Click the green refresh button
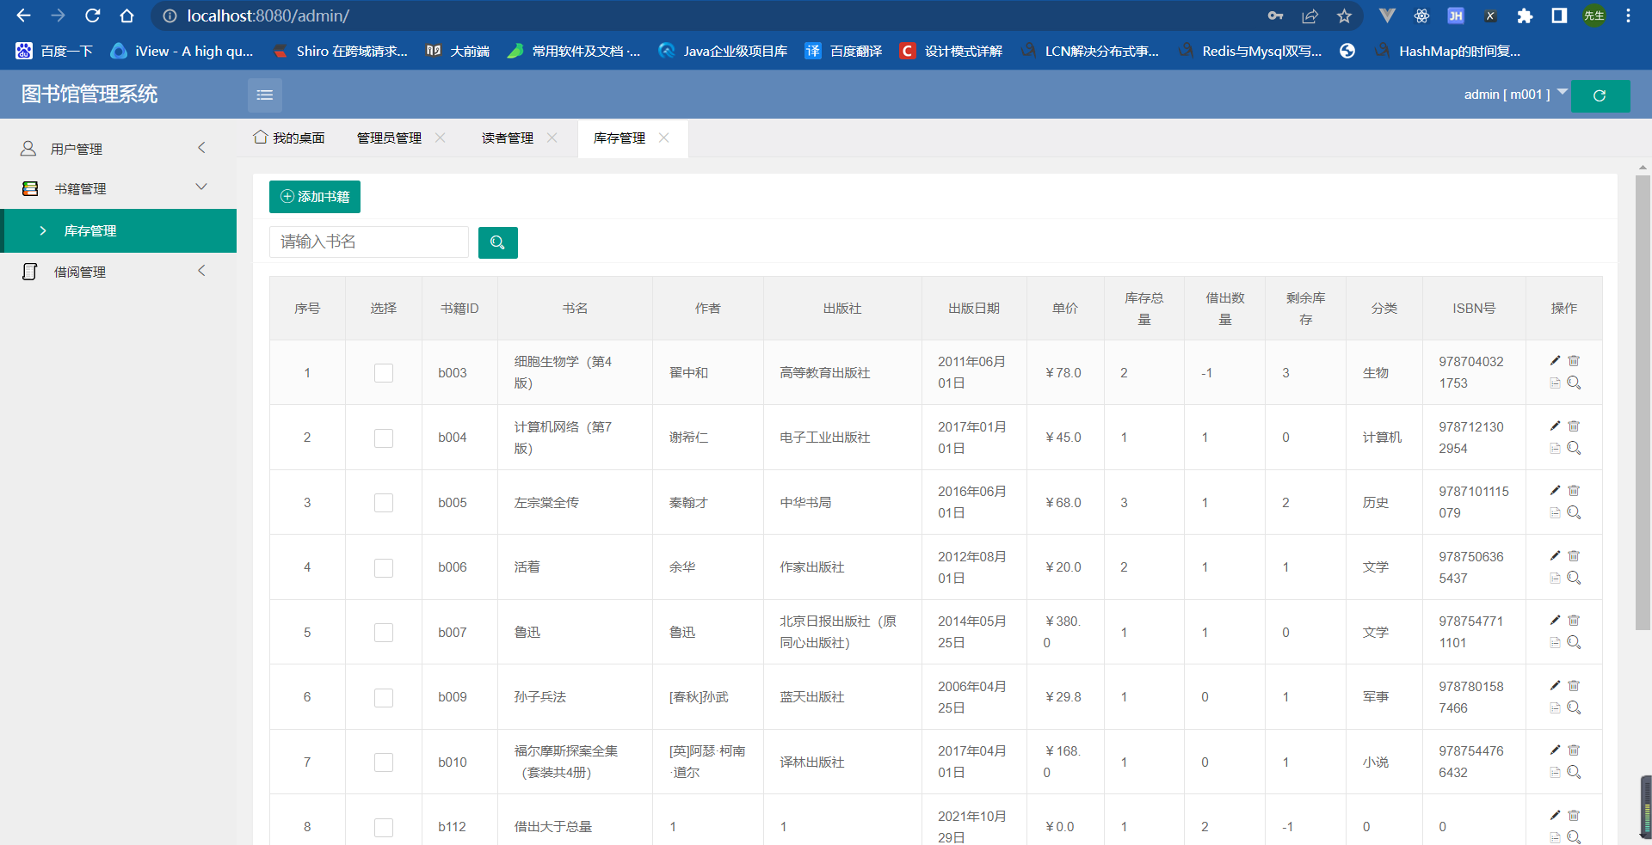The image size is (1652, 845). click(1600, 95)
